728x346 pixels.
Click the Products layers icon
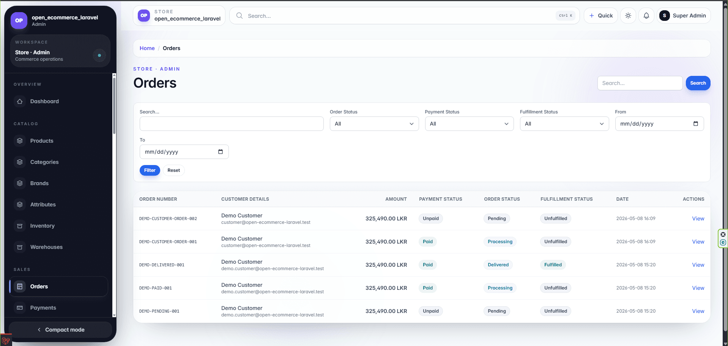pyautogui.click(x=20, y=141)
